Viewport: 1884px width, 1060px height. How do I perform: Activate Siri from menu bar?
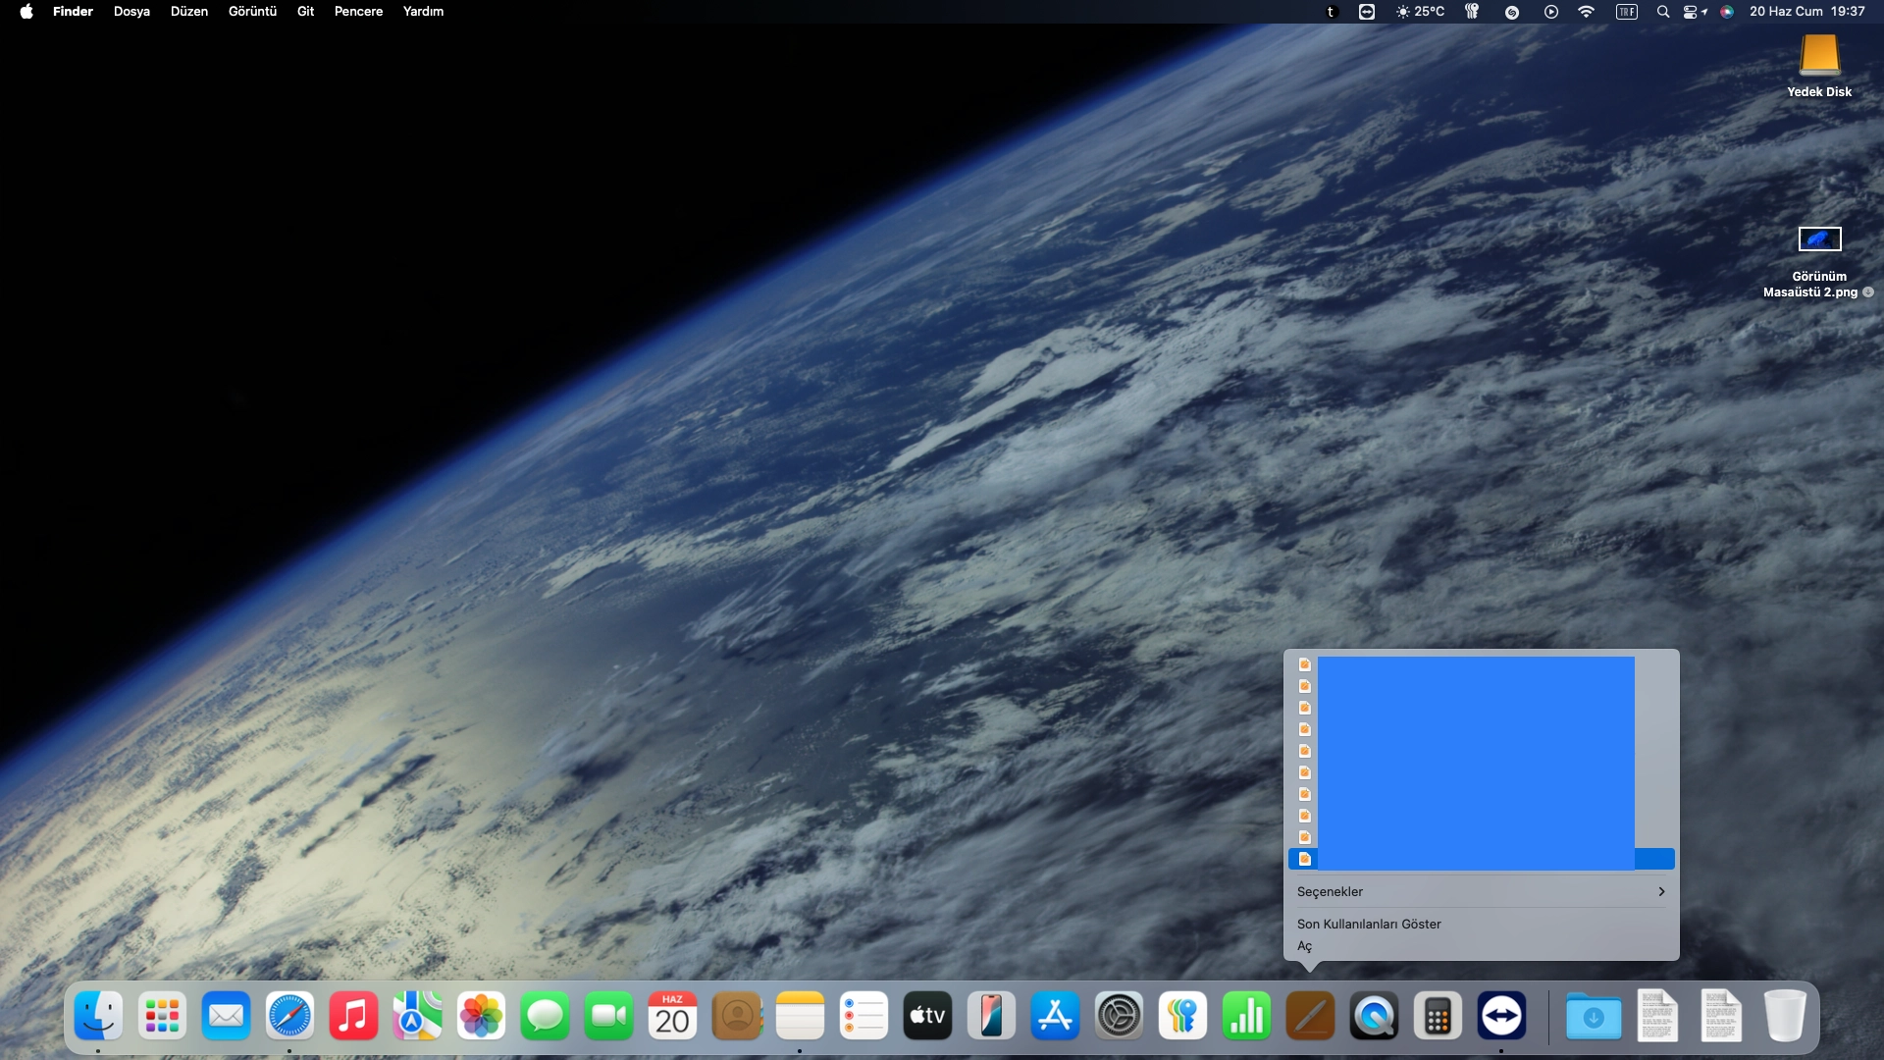coord(1727,12)
